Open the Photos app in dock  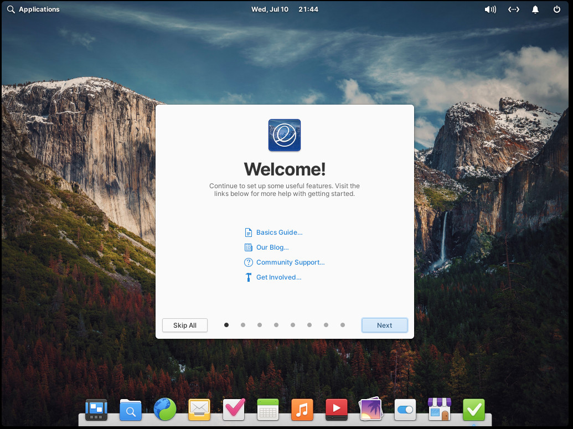coord(371,409)
